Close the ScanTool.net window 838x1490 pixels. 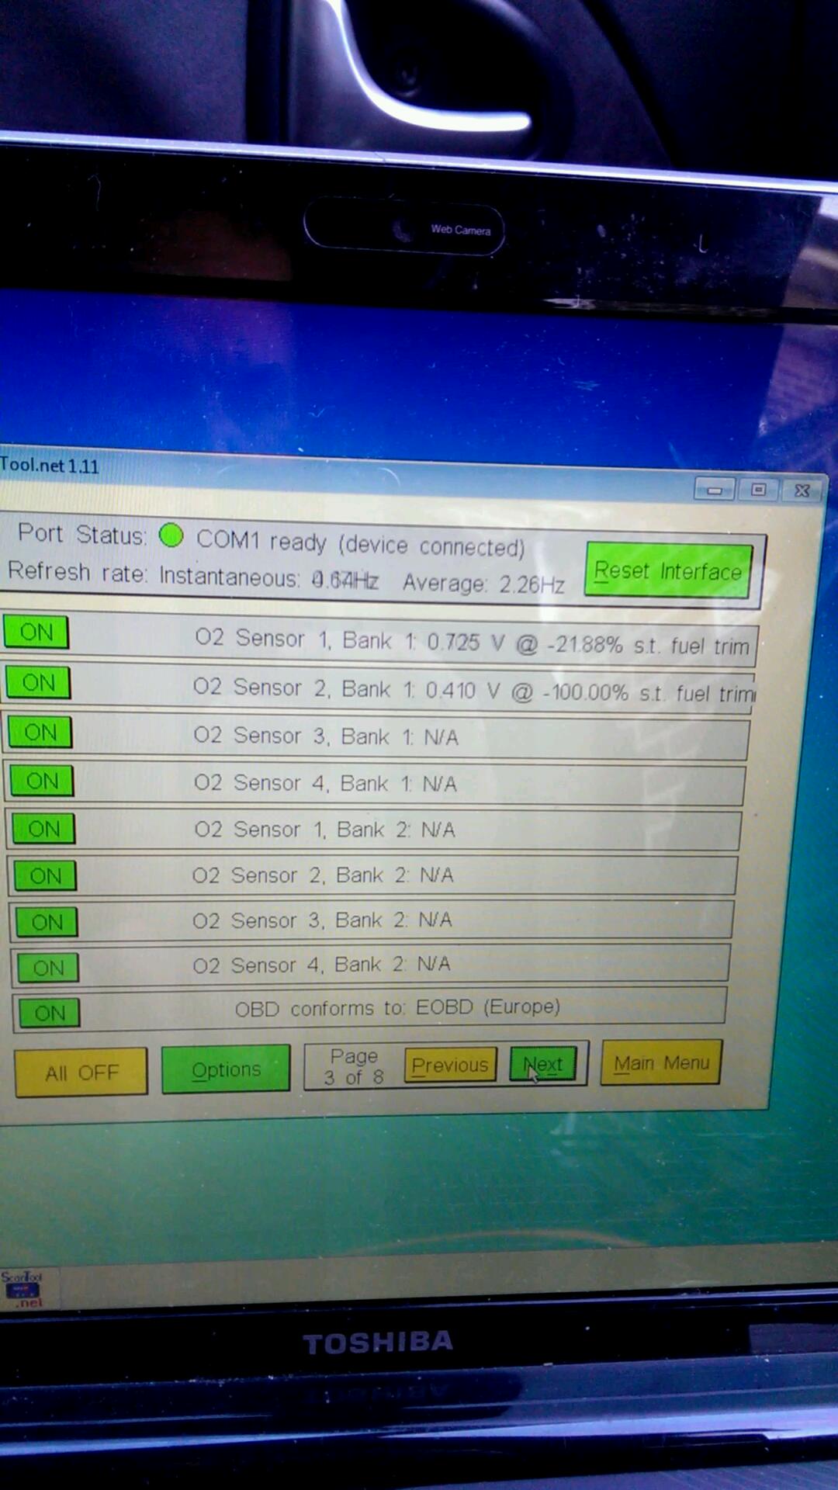click(x=802, y=490)
